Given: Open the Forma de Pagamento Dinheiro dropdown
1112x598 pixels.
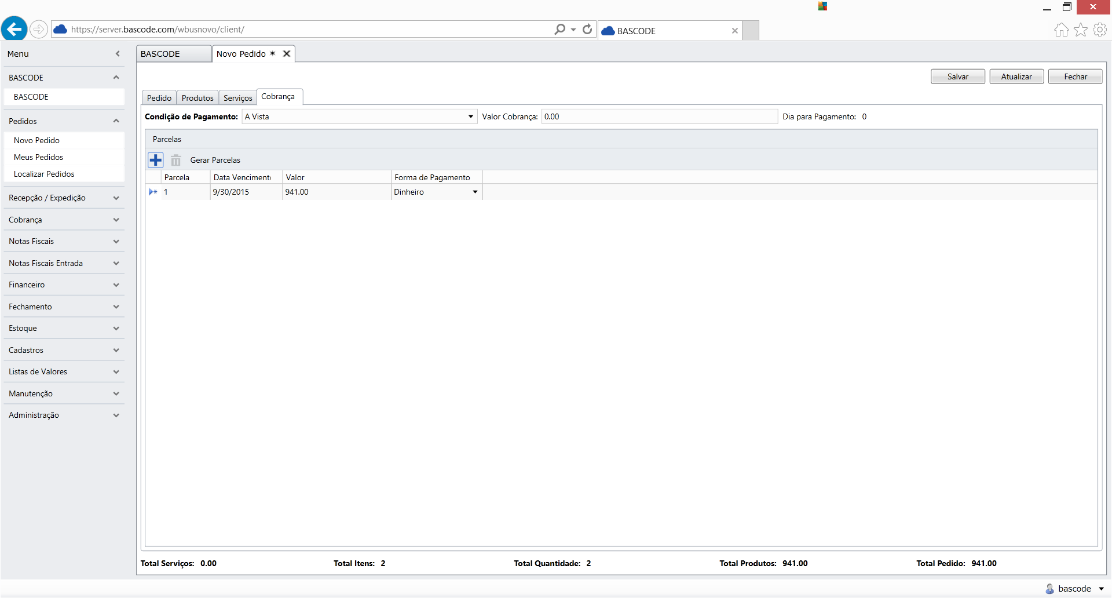Looking at the screenshot, I should [x=475, y=192].
